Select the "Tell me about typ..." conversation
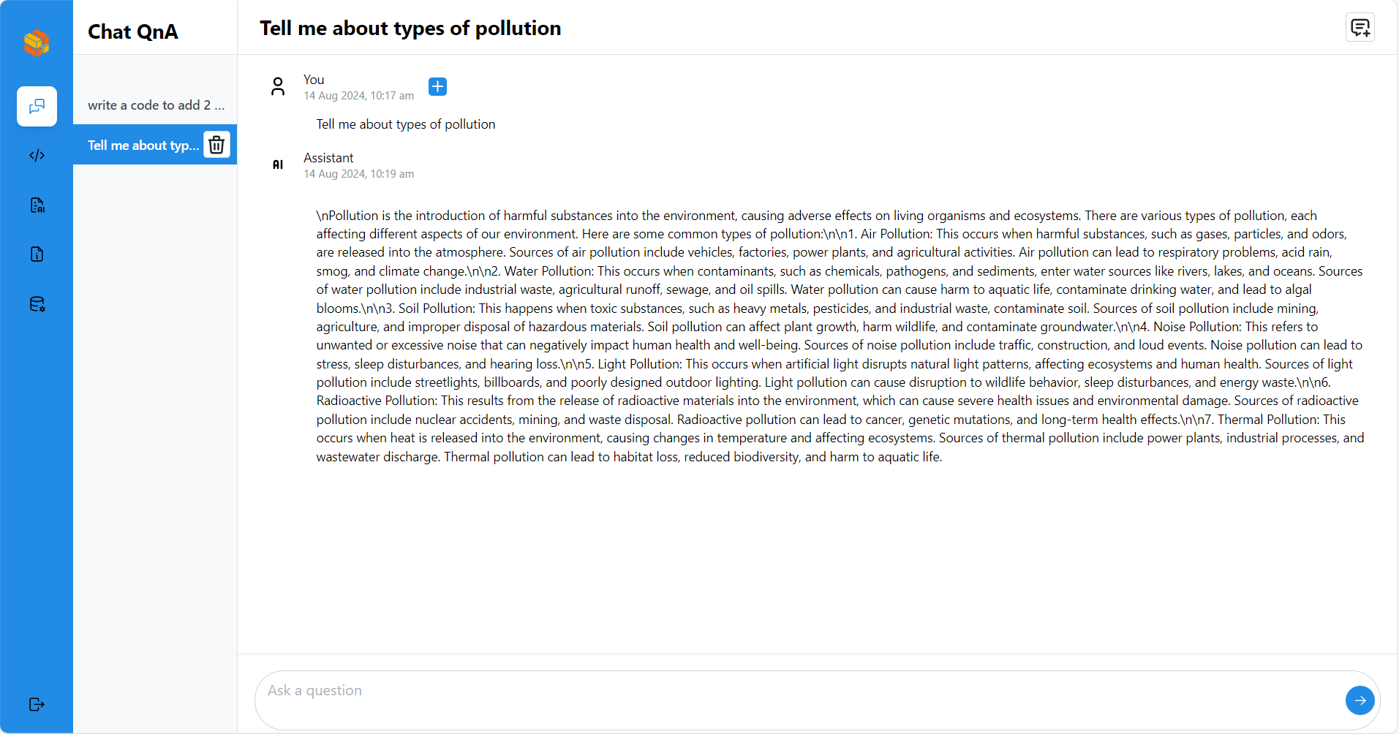This screenshot has height=734, width=1399. point(143,145)
